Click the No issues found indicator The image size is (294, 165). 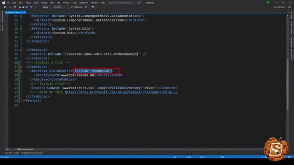[x=25, y=149]
